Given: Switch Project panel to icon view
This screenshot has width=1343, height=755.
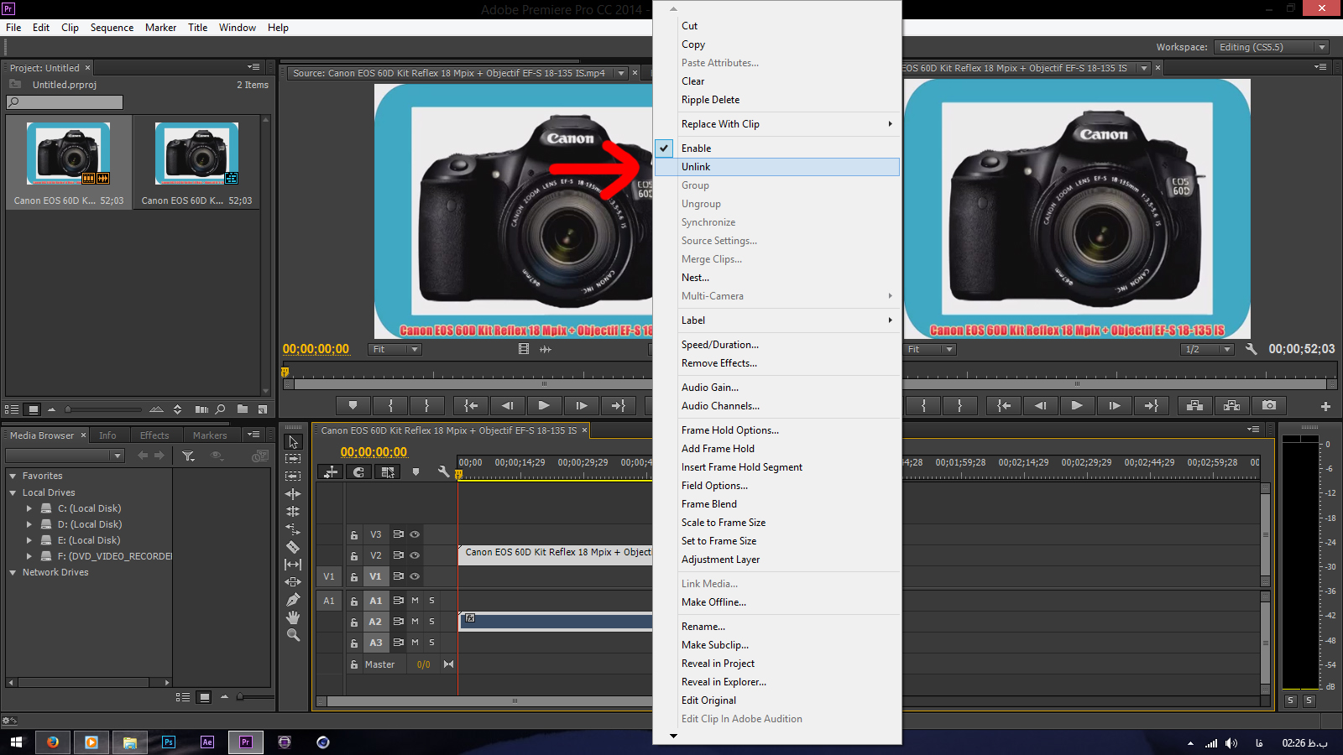Looking at the screenshot, I should [34, 409].
